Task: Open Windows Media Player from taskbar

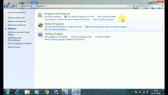Action: (x=37, y=92)
